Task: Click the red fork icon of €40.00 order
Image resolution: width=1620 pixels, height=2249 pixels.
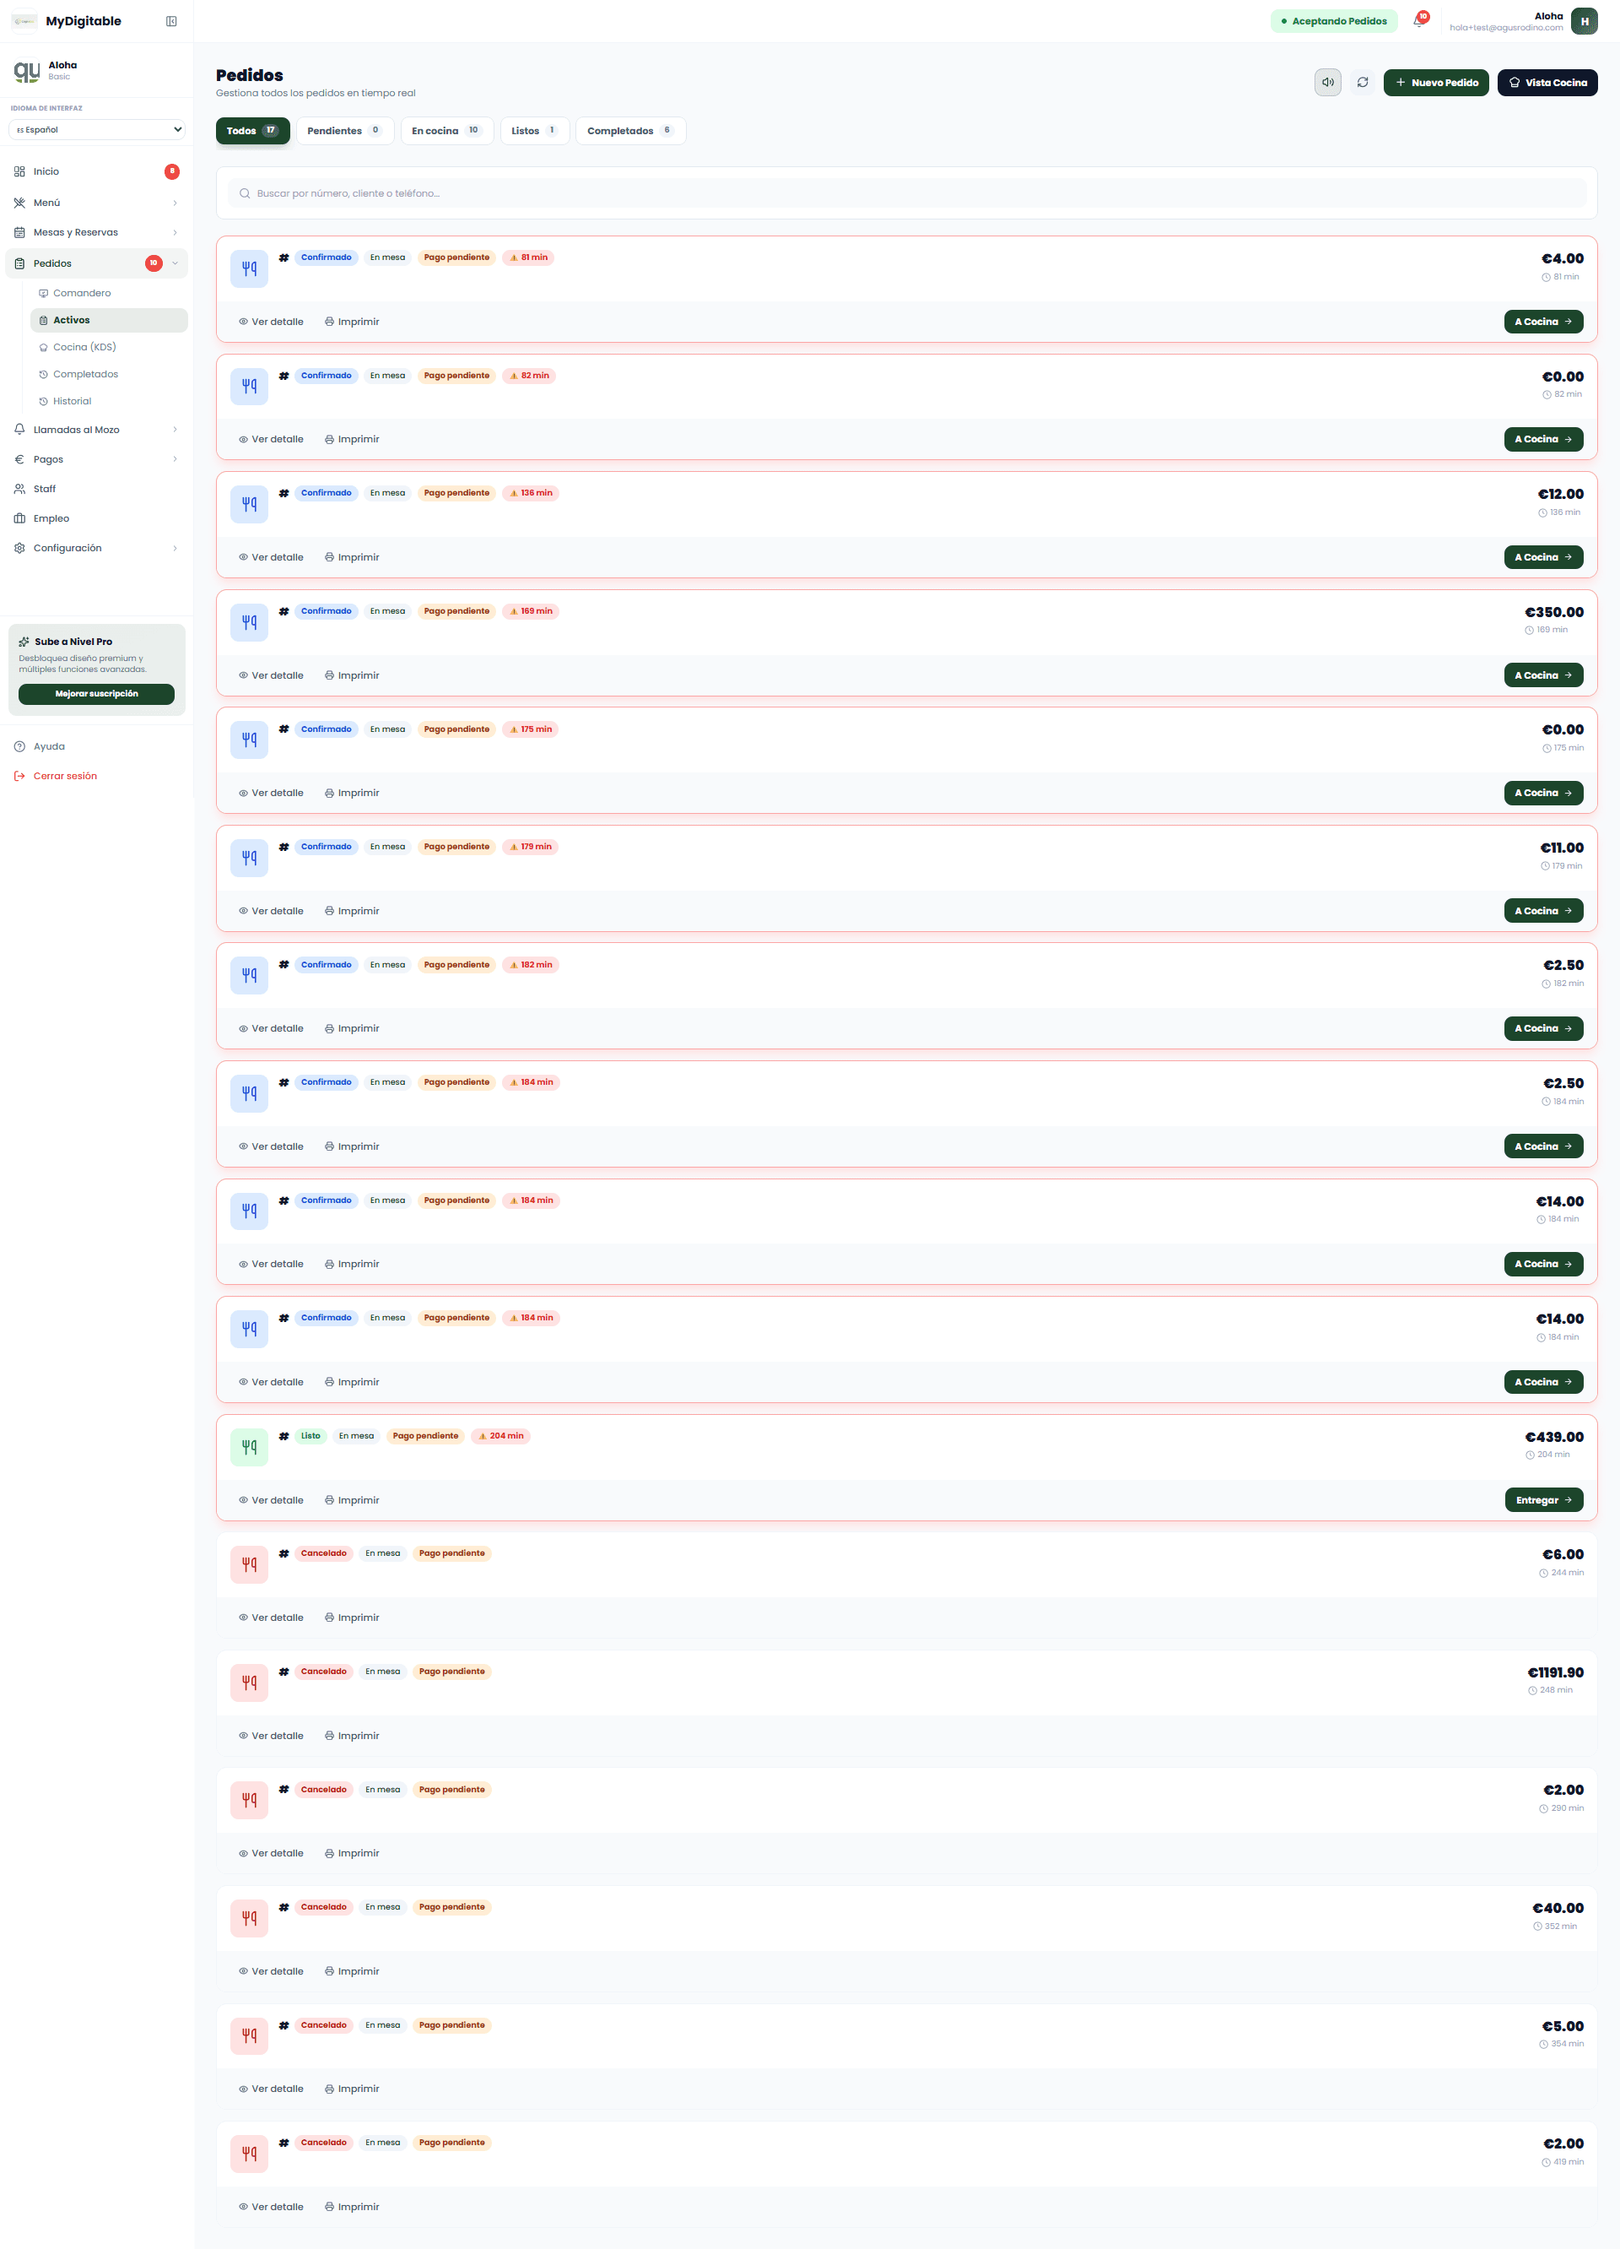Action: click(249, 1918)
